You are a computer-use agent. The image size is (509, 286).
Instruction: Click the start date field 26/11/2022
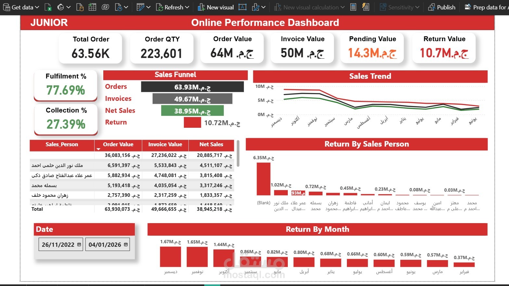(61, 244)
